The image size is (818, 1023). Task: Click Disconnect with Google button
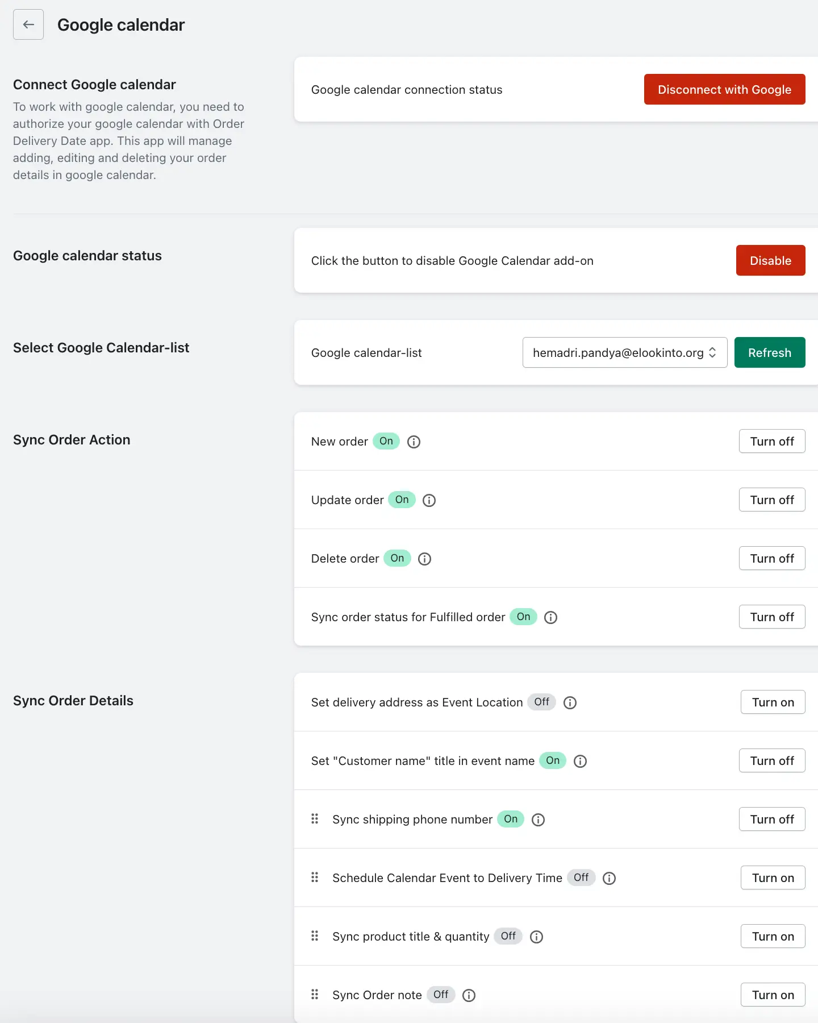725,89
